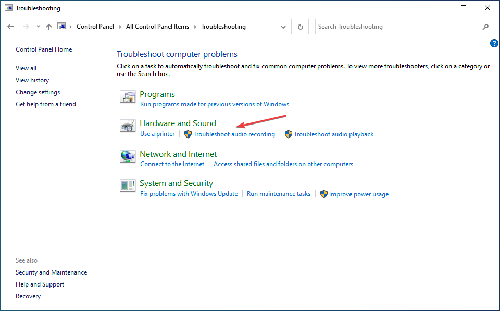Screen dimensions: 500x311
Task: Run programs made for previous versions of Windows
Action: tap(215, 104)
